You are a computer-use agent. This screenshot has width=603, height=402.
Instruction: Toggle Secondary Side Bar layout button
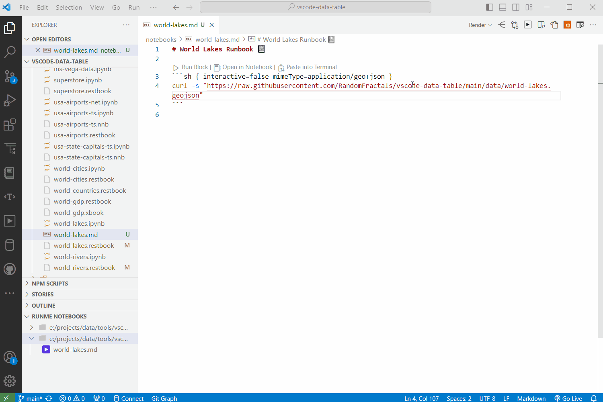(x=516, y=7)
